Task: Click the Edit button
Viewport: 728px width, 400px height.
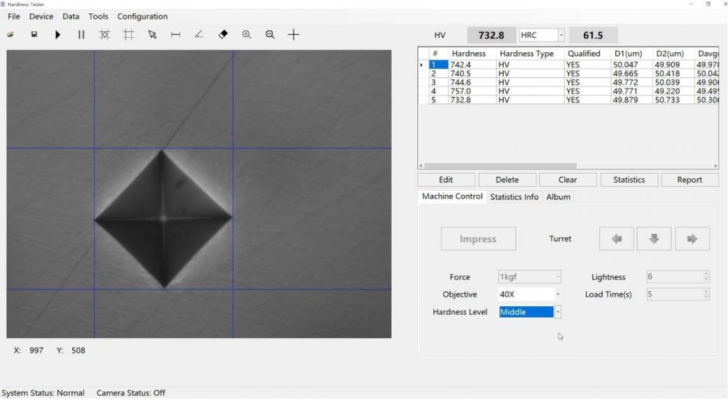Action: 446,180
